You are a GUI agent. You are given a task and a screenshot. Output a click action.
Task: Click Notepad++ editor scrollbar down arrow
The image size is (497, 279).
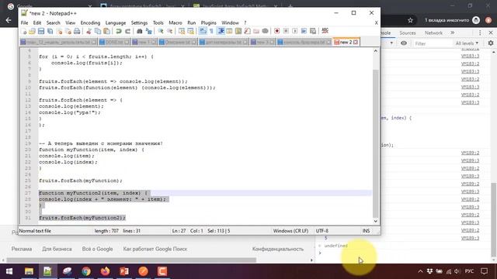[x=376, y=221]
